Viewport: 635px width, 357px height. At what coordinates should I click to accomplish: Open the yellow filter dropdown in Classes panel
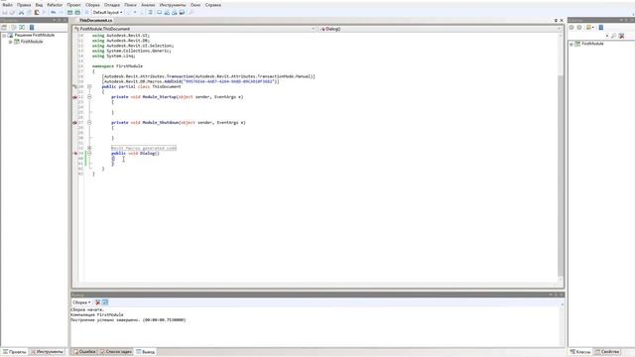589,27
